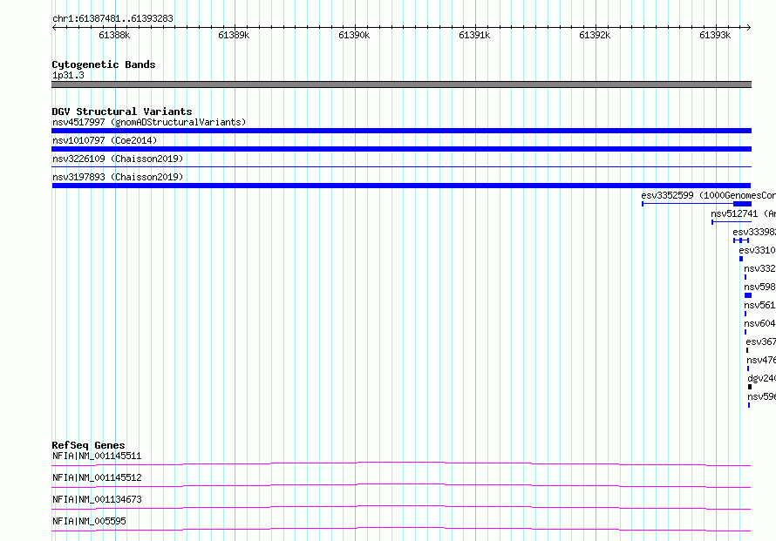Click the blue bar under nsv1010797

(401, 149)
